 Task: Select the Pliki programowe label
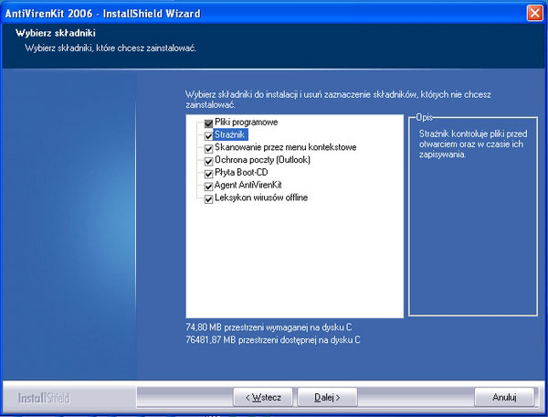[x=246, y=123]
